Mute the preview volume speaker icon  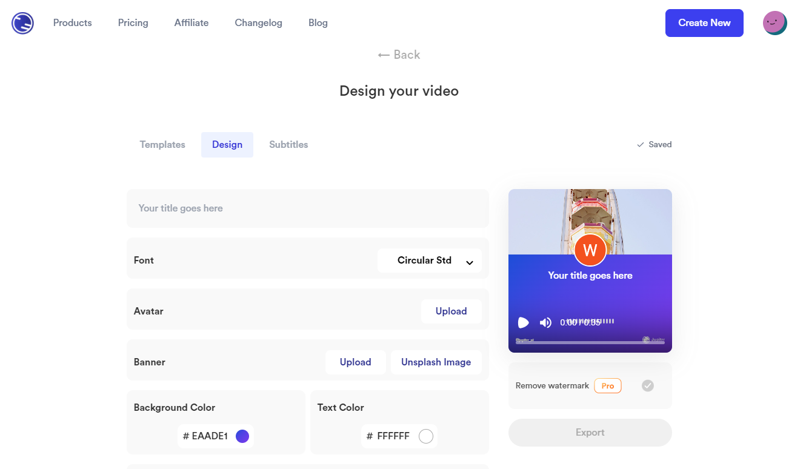(x=545, y=322)
